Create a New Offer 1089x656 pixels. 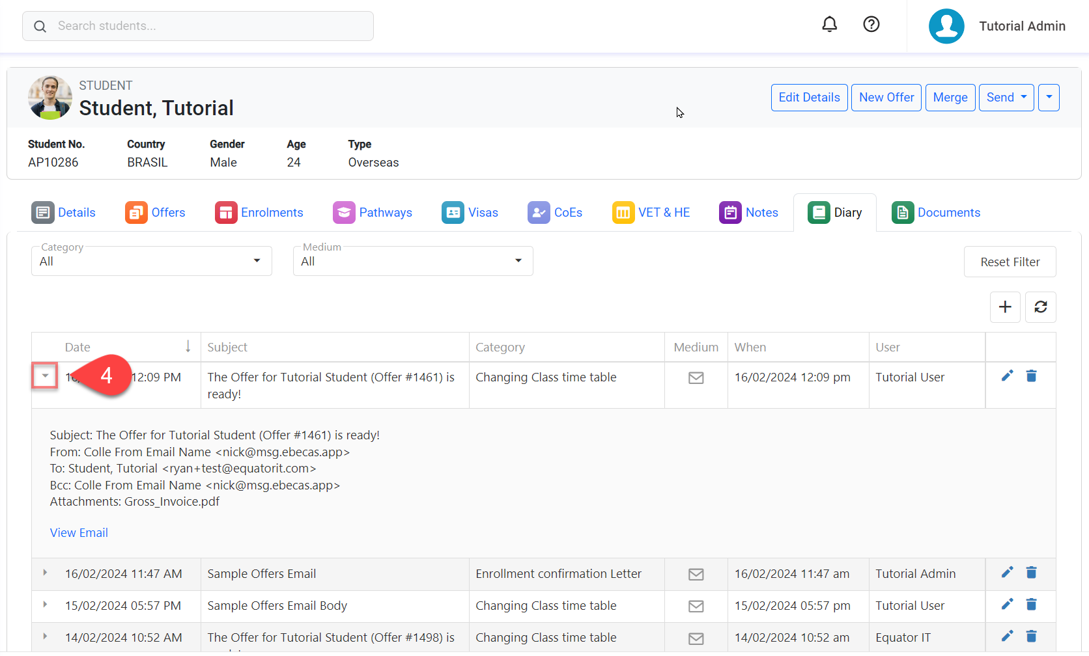pyautogui.click(x=886, y=98)
